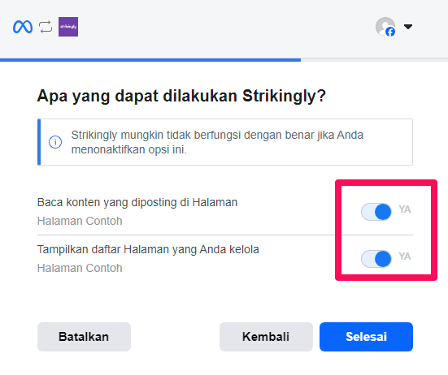
Task: Click the purple Strikingly app logo
Action: [68, 27]
